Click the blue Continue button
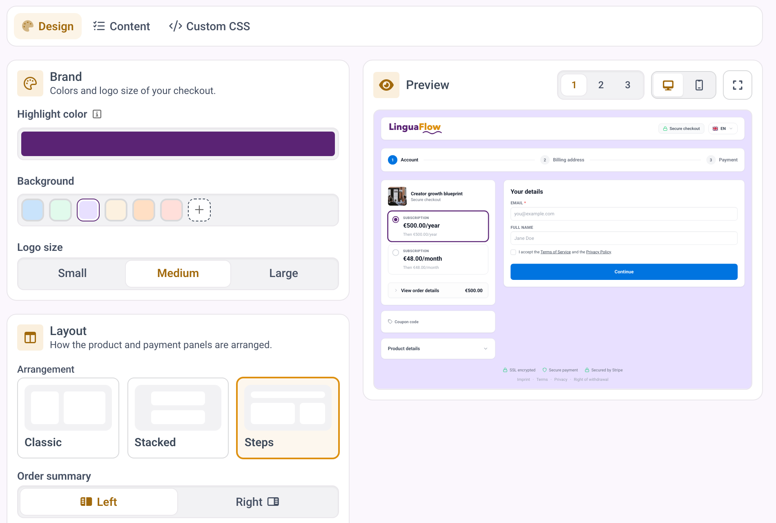776x523 pixels. 624,272
